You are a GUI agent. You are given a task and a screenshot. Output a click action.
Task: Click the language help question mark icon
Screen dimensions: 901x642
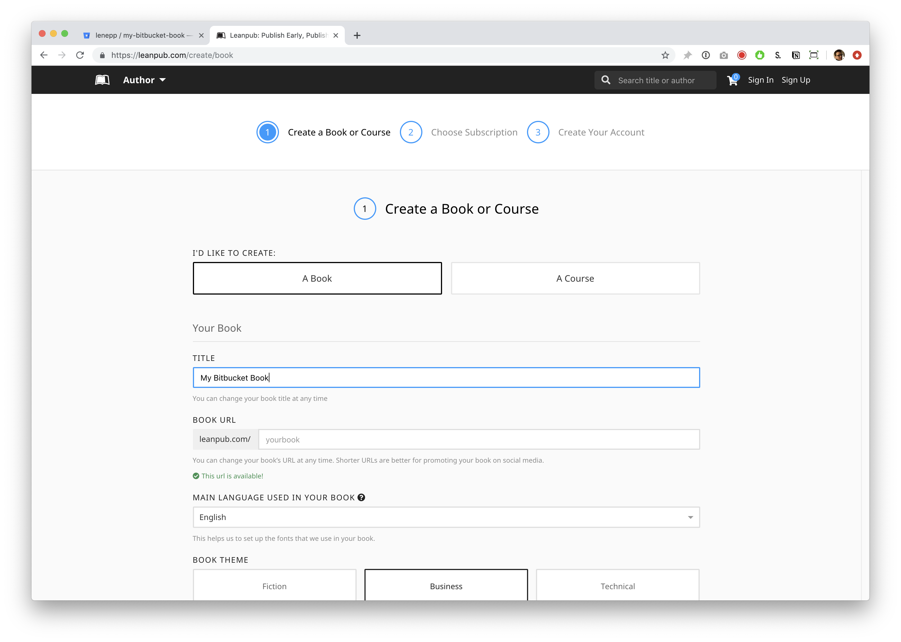[361, 498]
